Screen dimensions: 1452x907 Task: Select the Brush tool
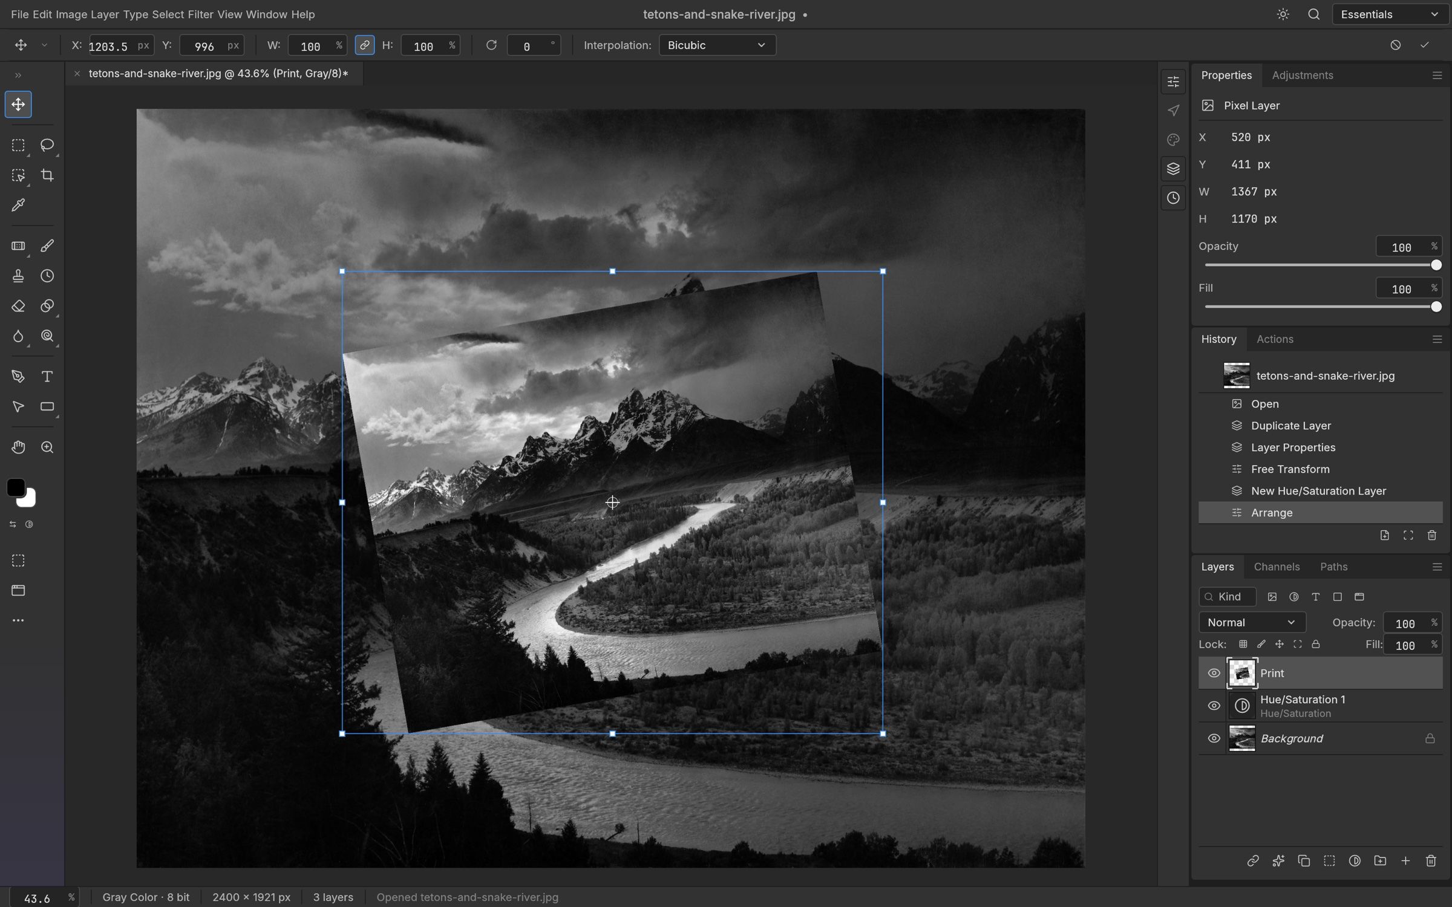tap(47, 245)
